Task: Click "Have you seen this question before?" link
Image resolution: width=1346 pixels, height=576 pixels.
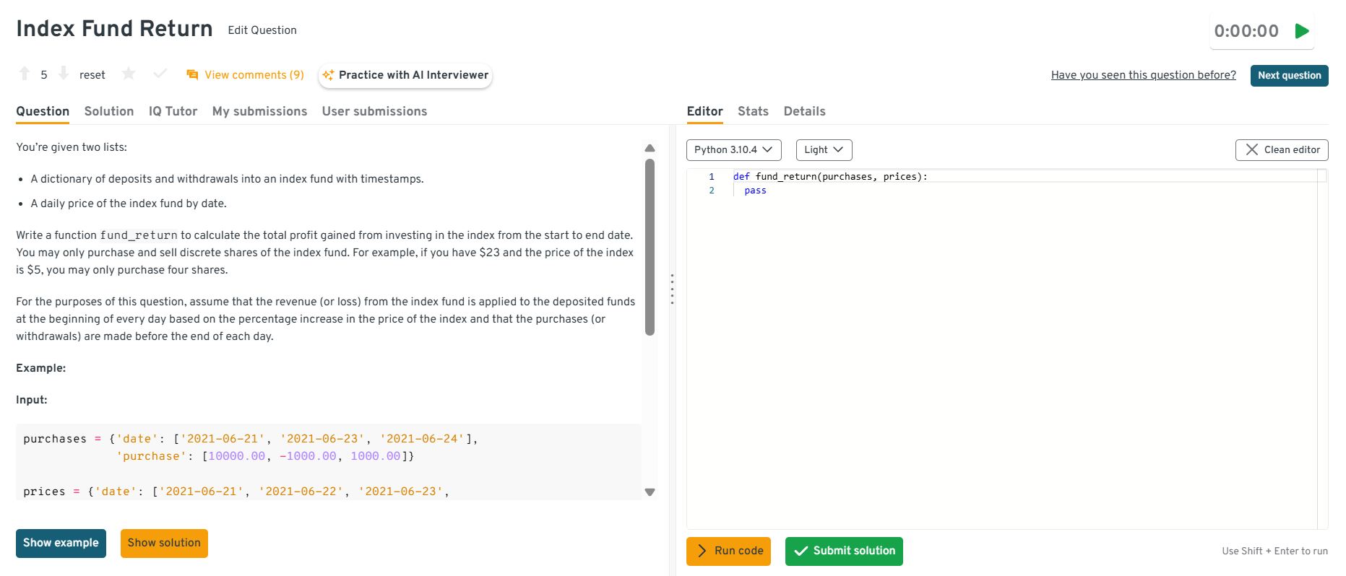Action: [x=1143, y=75]
